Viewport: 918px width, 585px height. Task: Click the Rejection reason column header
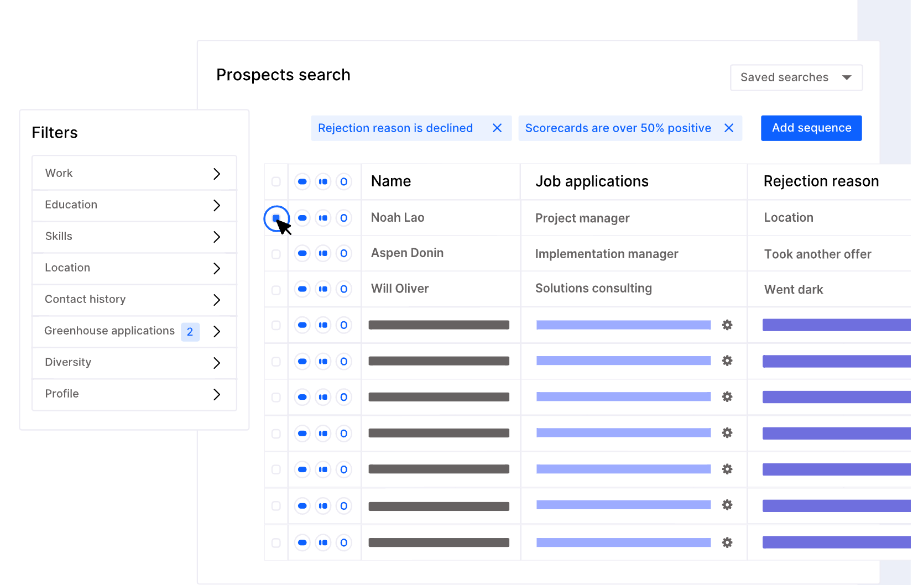click(821, 181)
